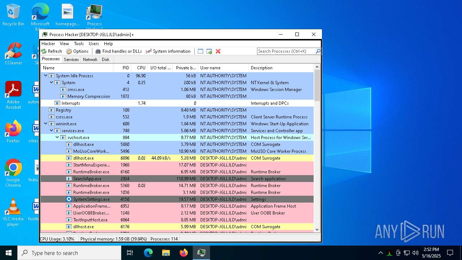
Task: Click the Refresh toolbar icon
Action: click(44, 51)
